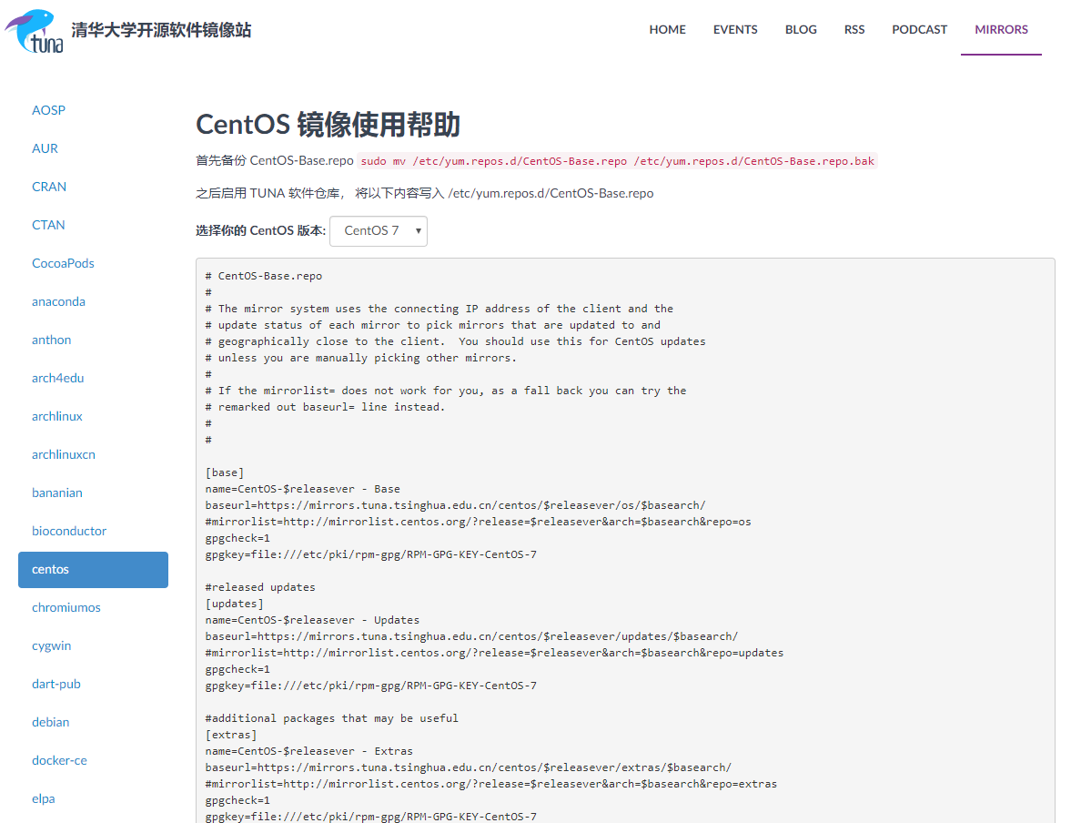
Task: Click the base baseurl tsinghua os line
Action: pyautogui.click(x=456, y=505)
